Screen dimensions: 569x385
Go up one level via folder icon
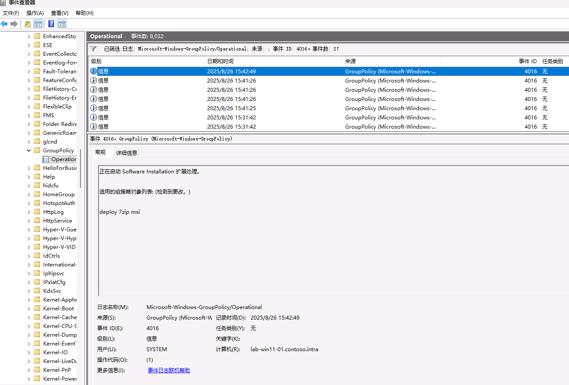point(28,24)
